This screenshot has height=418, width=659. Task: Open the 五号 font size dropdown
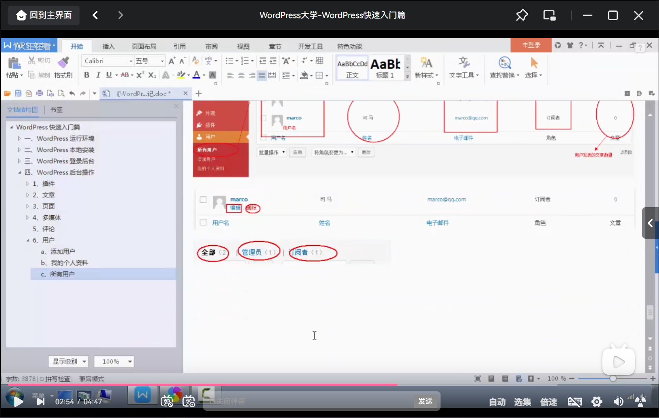(162, 61)
